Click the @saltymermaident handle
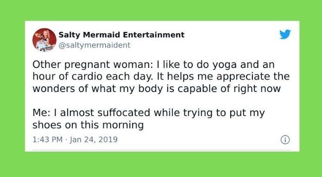Image resolution: width=322 pixels, height=177 pixels. click(x=95, y=45)
